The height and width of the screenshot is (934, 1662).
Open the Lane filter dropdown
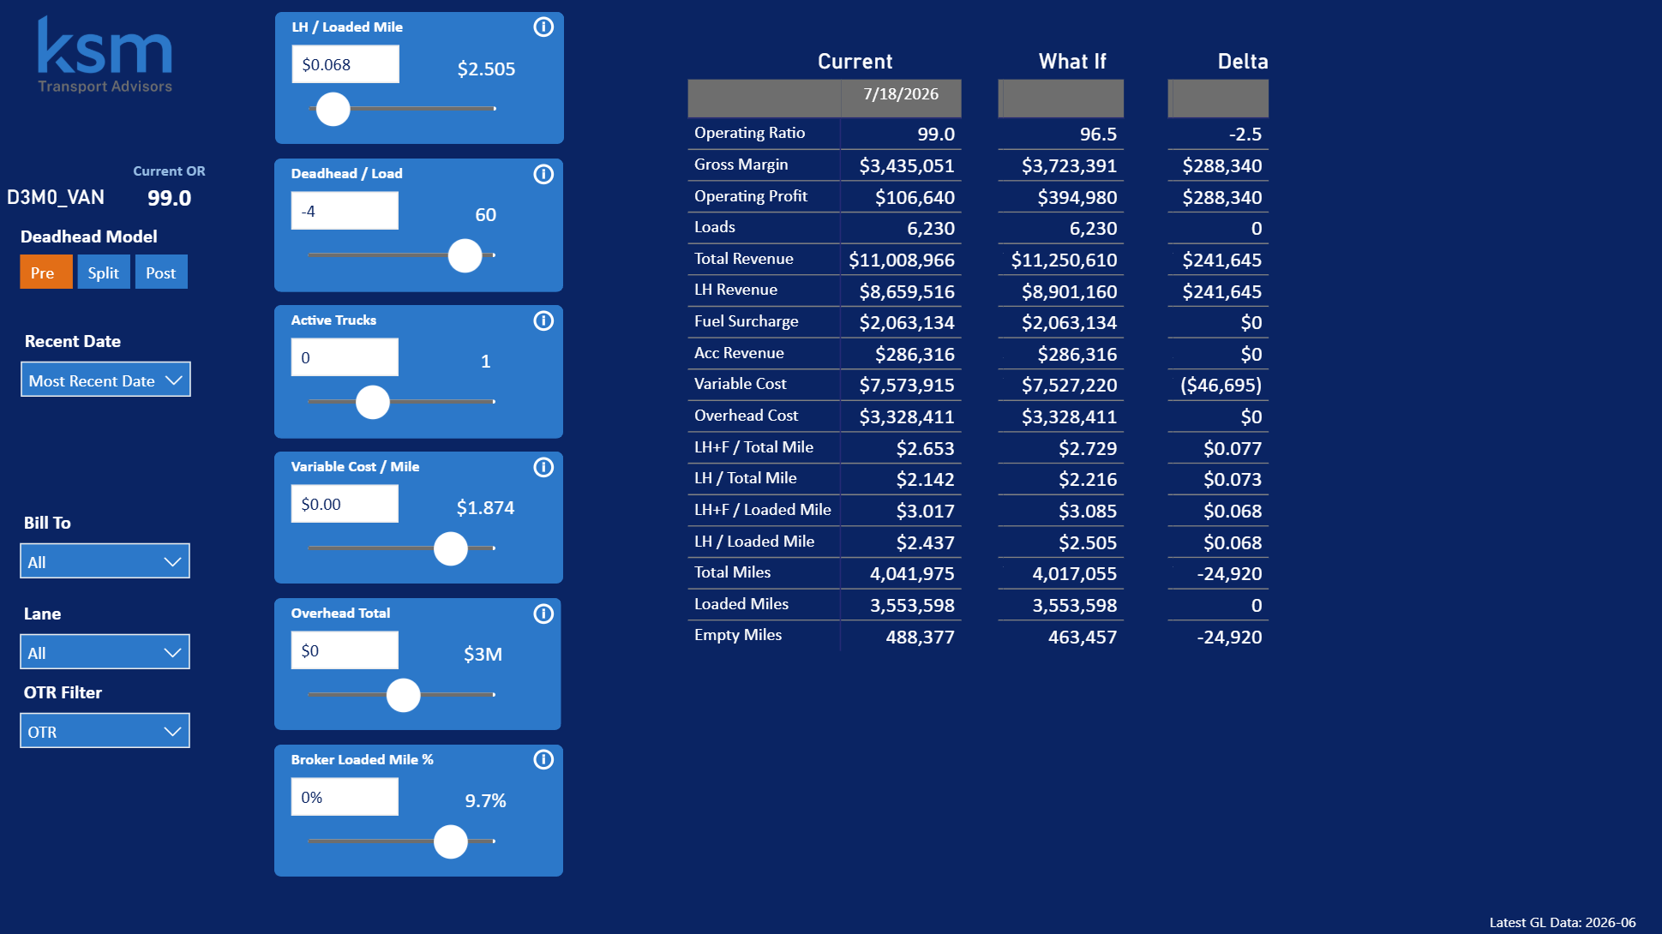pos(105,652)
